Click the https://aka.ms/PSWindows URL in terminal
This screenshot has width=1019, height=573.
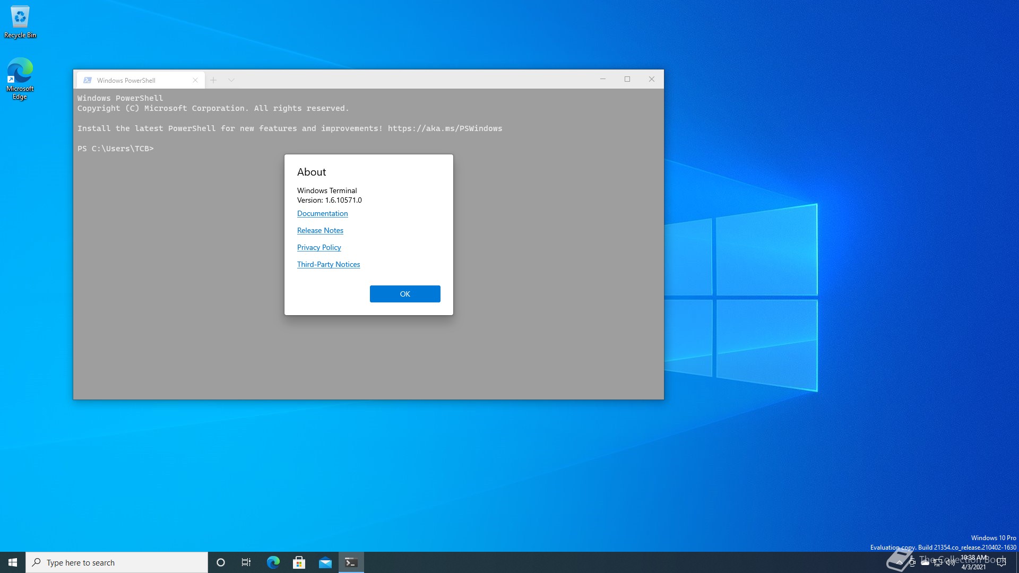pyautogui.click(x=445, y=128)
